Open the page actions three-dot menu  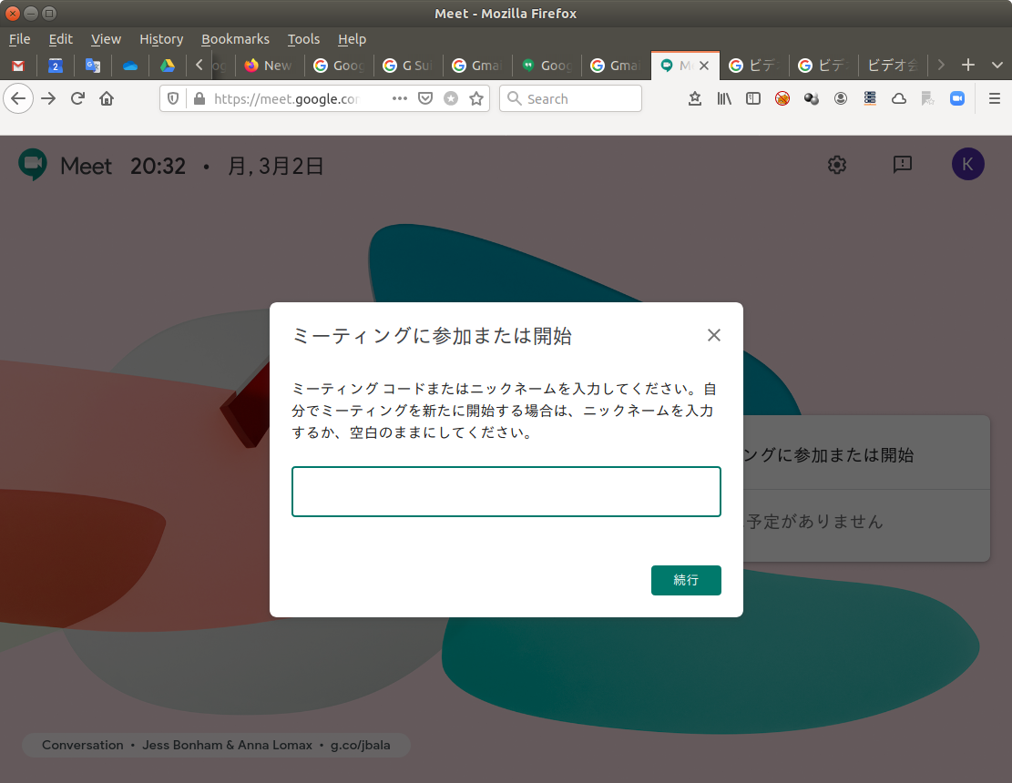(399, 98)
